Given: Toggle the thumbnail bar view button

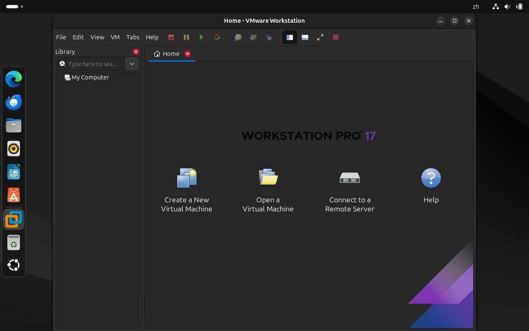Looking at the screenshot, I should point(305,37).
